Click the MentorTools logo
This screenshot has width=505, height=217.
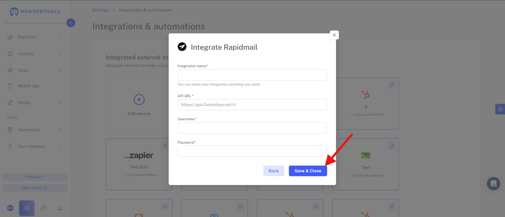click(x=35, y=12)
